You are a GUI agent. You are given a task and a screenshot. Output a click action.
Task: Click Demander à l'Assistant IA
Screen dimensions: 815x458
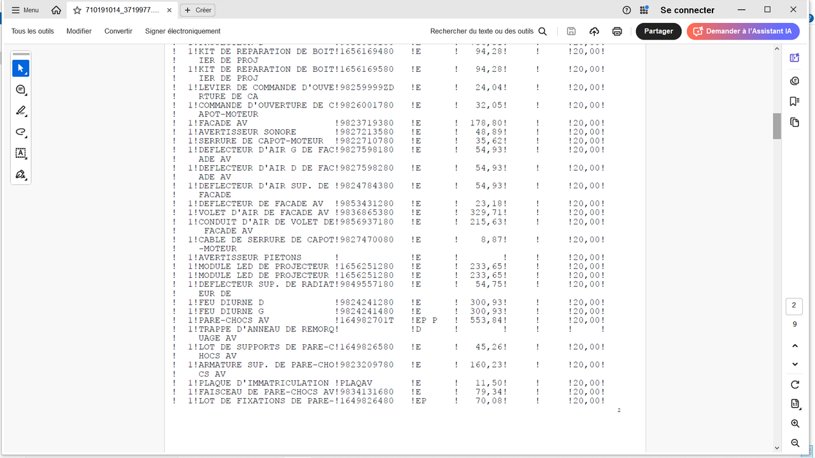743,31
